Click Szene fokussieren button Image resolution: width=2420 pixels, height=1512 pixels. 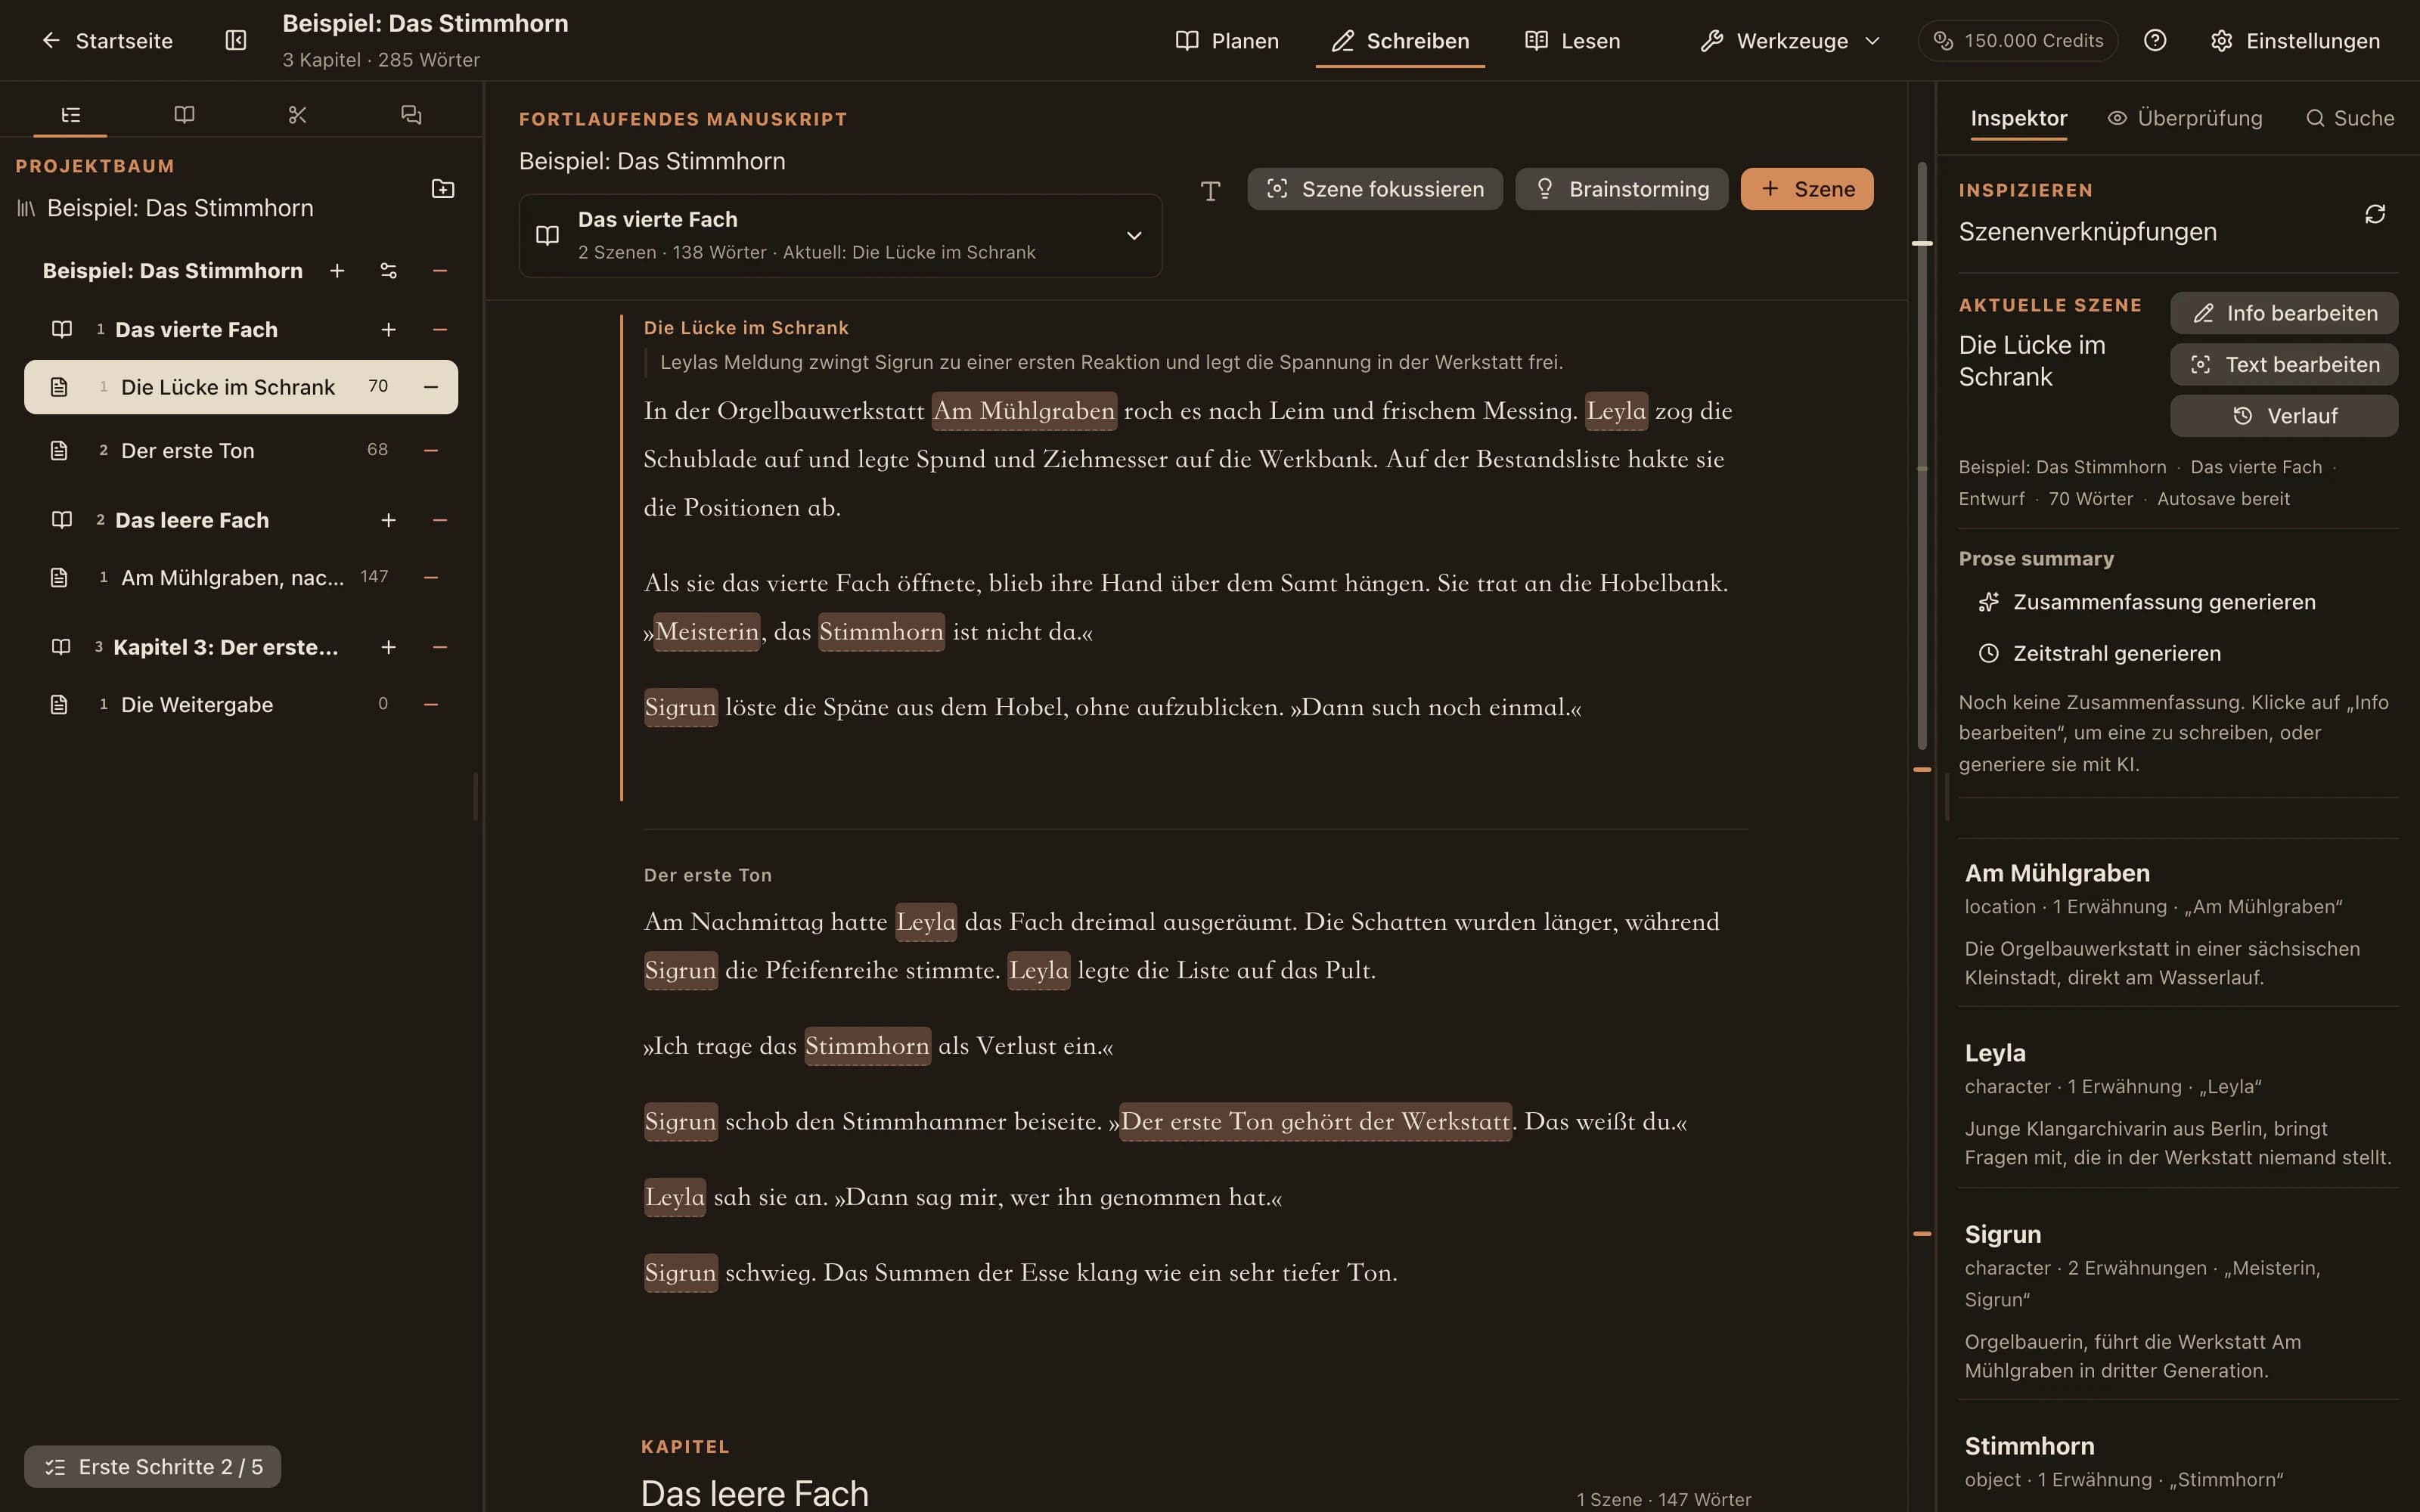pos(1375,189)
